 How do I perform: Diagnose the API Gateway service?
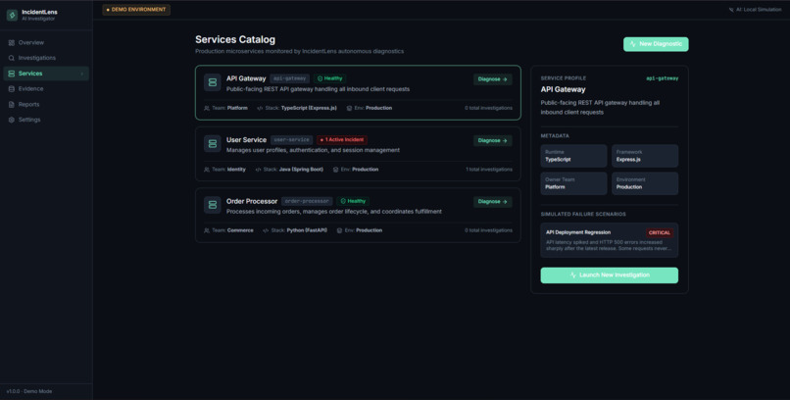492,79
